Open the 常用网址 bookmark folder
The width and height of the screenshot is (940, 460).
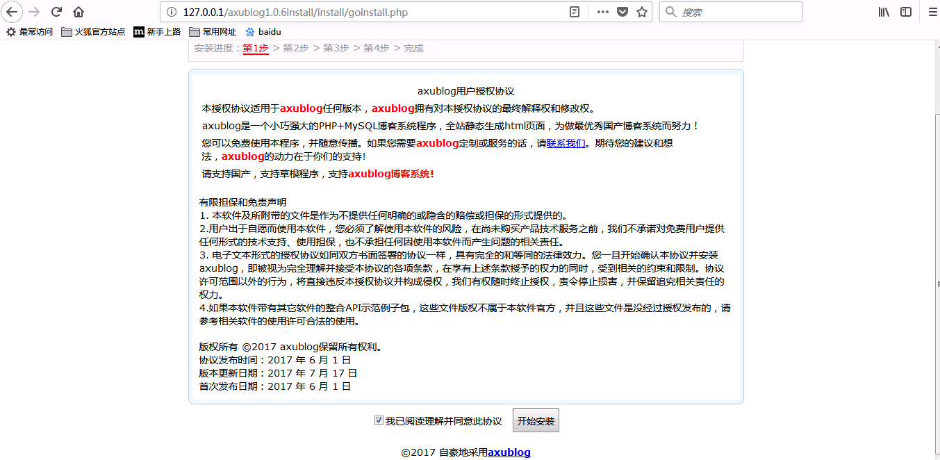click(x=213, y=32)
